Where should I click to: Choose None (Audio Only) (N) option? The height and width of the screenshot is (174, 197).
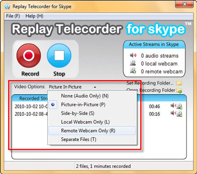[92, 96]
